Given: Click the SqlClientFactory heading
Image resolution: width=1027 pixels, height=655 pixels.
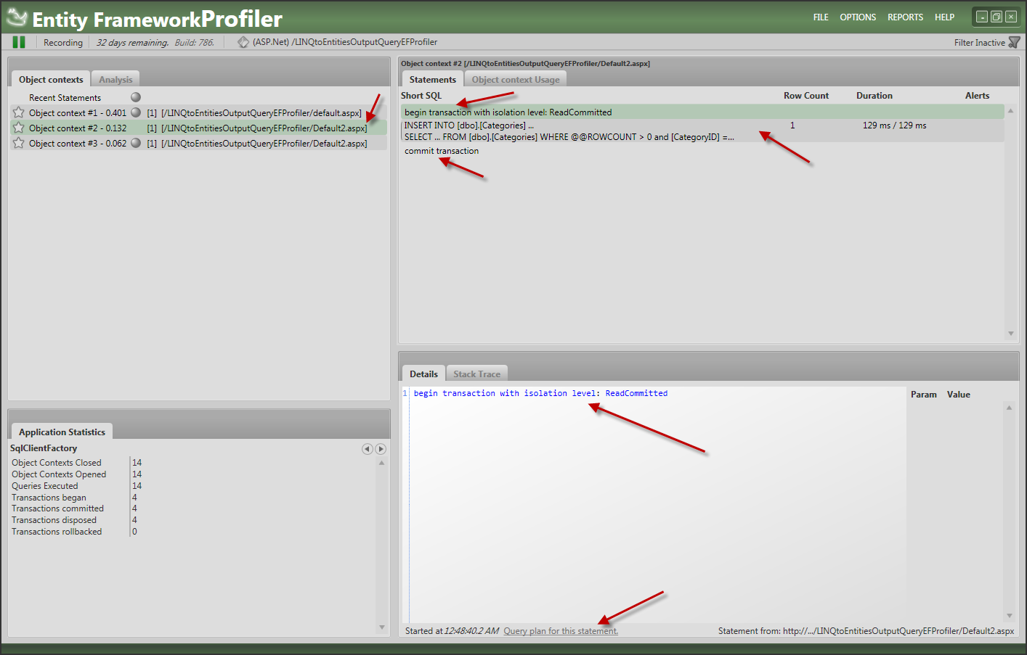Looking at the screenshot, I should pyautogui.click(x=44, y=448).
